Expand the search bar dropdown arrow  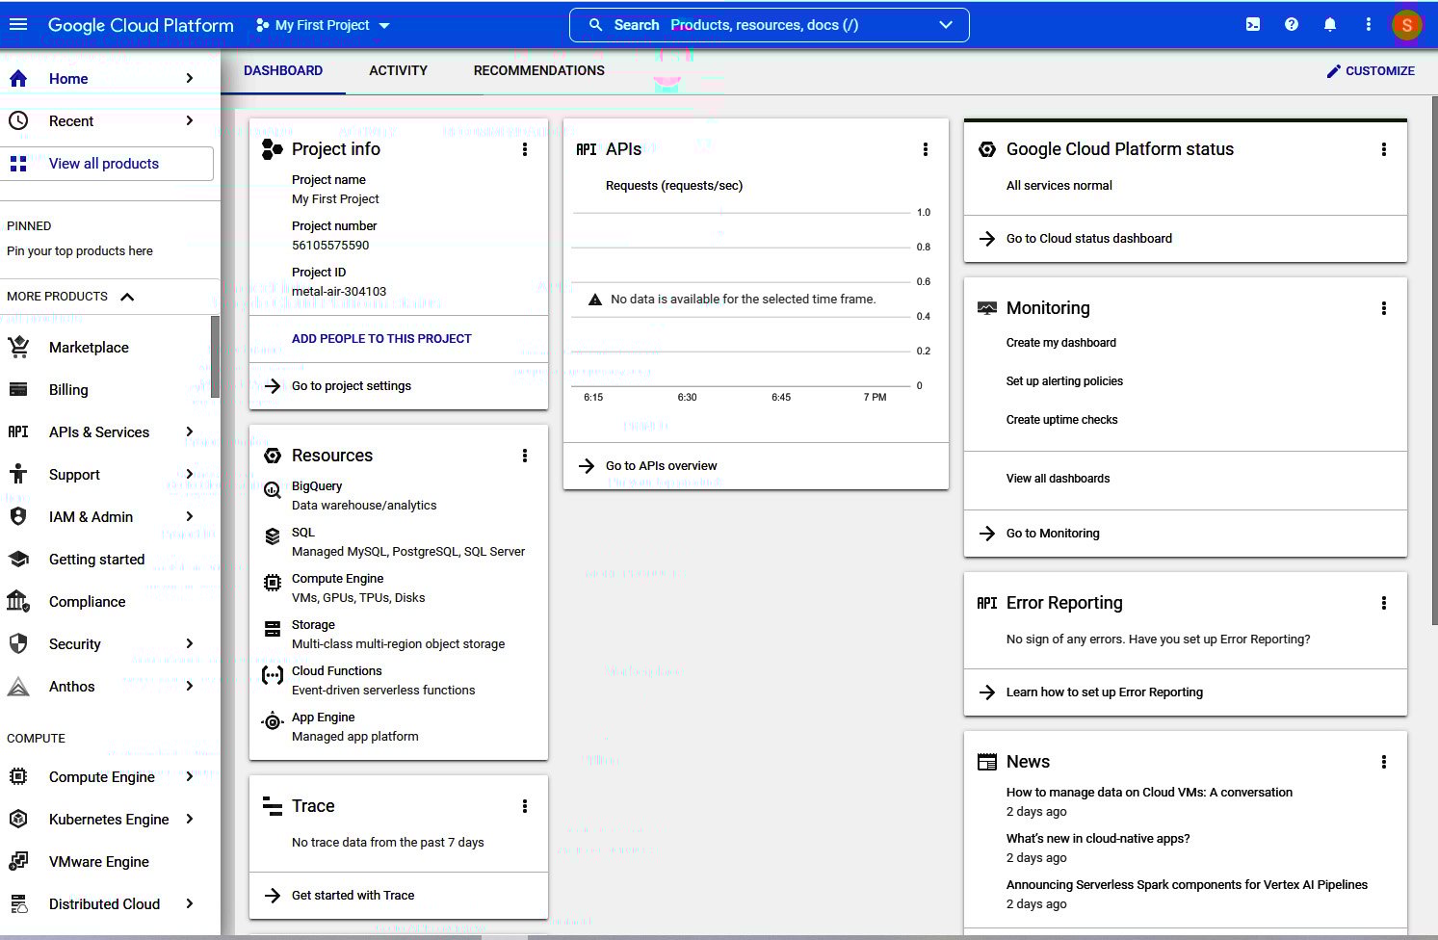946,25
